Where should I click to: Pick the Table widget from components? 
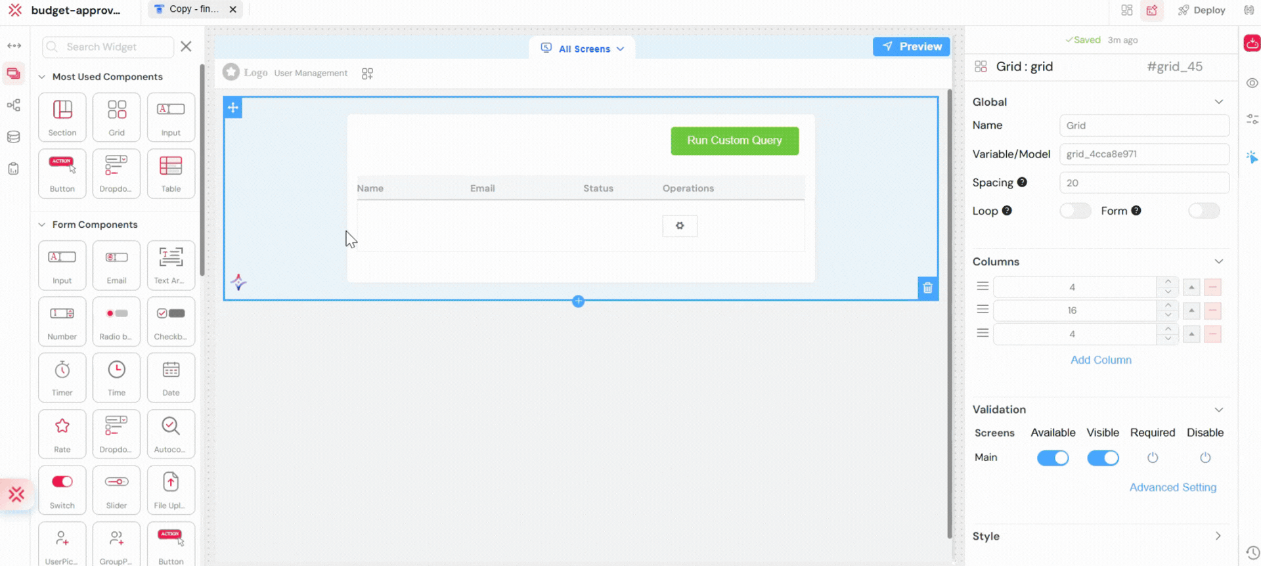tap(171, 173)
